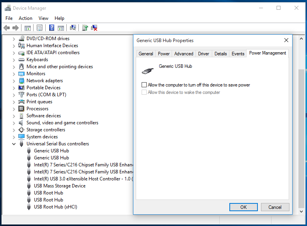The image size is (307, 226).
Task: Expand the DVD/CD-ROM drives node
Action: pos(14,39)
